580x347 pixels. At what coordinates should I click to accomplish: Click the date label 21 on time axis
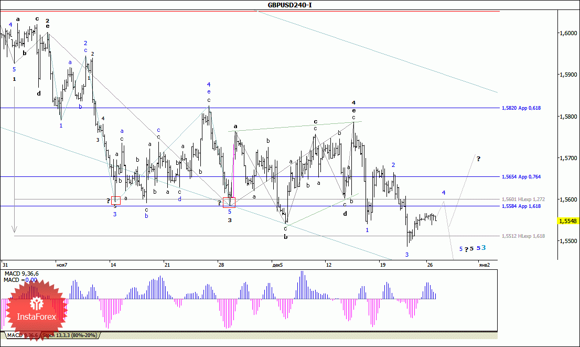point(167,265)
